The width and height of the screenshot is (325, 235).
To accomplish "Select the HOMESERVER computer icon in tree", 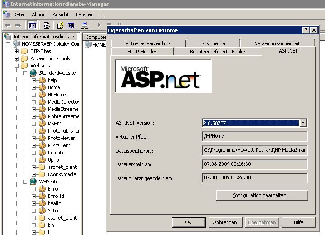I will tap(16, 44).
